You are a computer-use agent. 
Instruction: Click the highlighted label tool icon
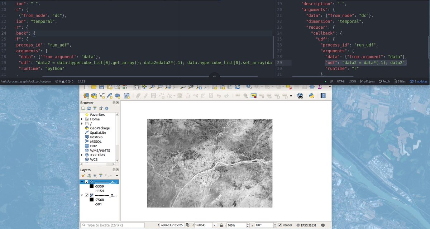[x=253, y=95]
